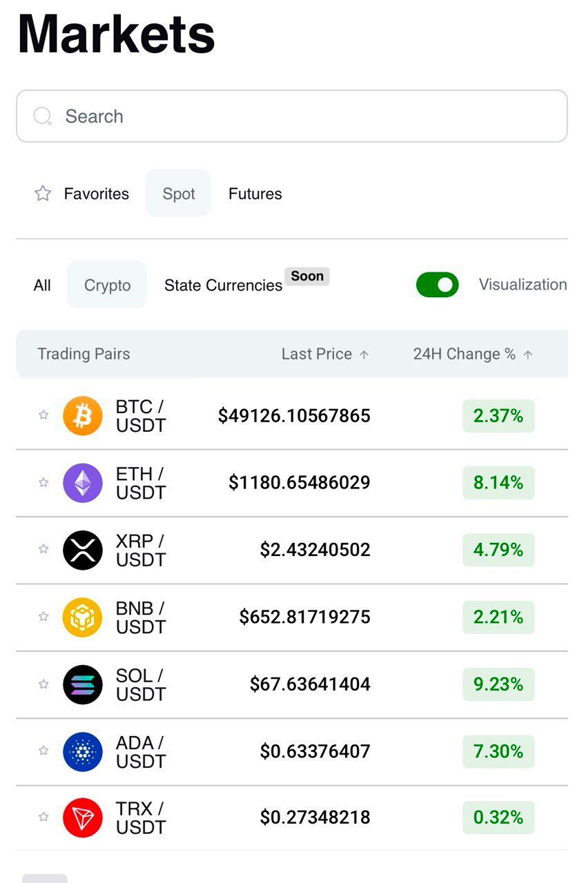Click the Solana coin icon

coord(83,684)
